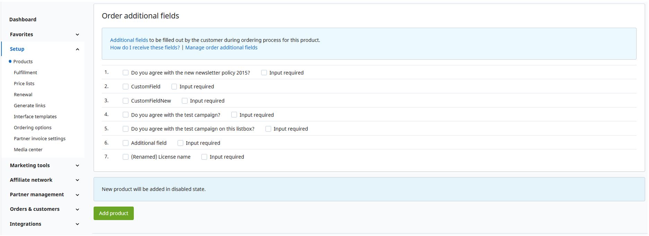
Task: Open Generate links page
Action: (29, 106)
